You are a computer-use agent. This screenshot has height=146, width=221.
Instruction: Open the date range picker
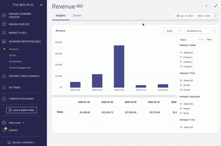pos(193,16)
